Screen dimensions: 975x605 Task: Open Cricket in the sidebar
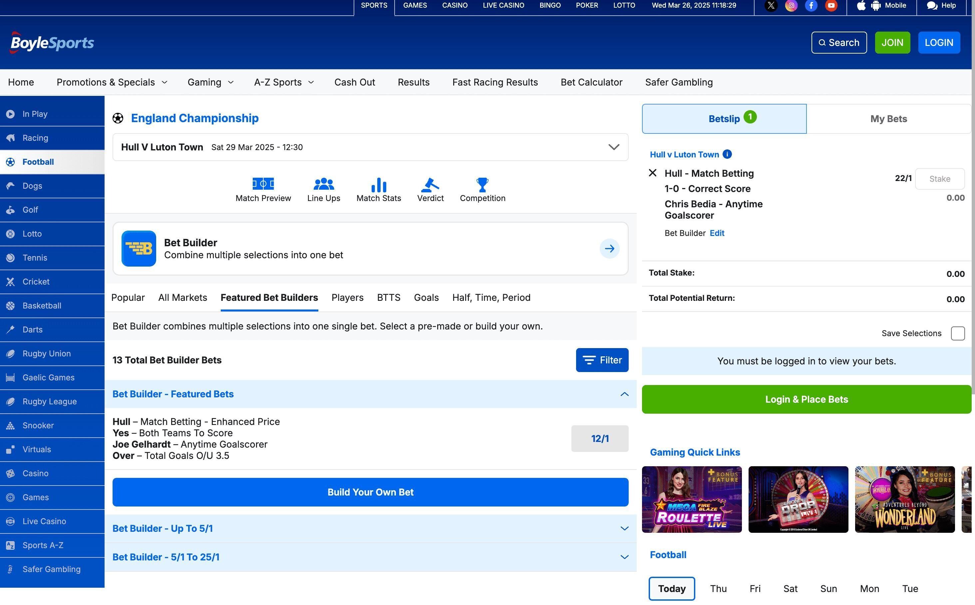point(52,282)
